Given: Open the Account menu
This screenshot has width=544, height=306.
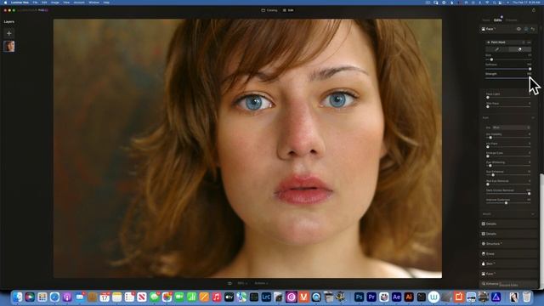Looking at the screenshot, I should 79,3.
